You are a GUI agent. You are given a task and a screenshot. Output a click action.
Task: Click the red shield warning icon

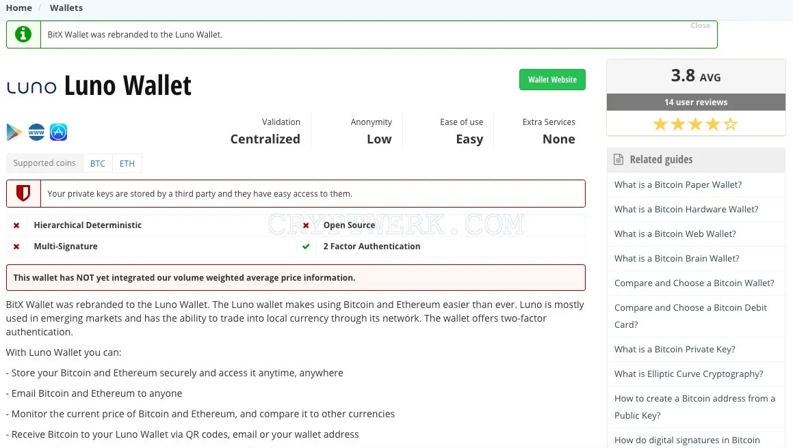(x=23, y=193)
